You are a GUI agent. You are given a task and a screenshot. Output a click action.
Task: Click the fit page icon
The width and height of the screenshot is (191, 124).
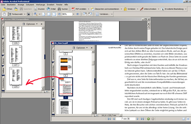click(49, 14)
